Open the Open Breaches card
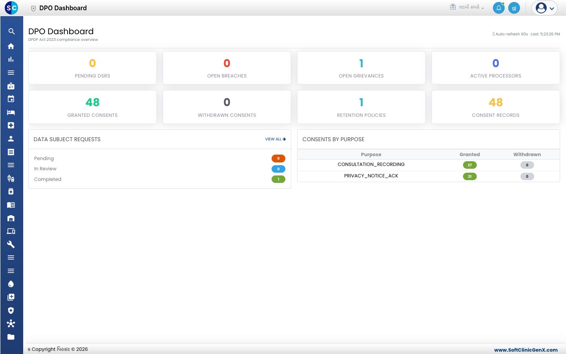The height and width of the screenshot is (354, 566). point(227,68)
